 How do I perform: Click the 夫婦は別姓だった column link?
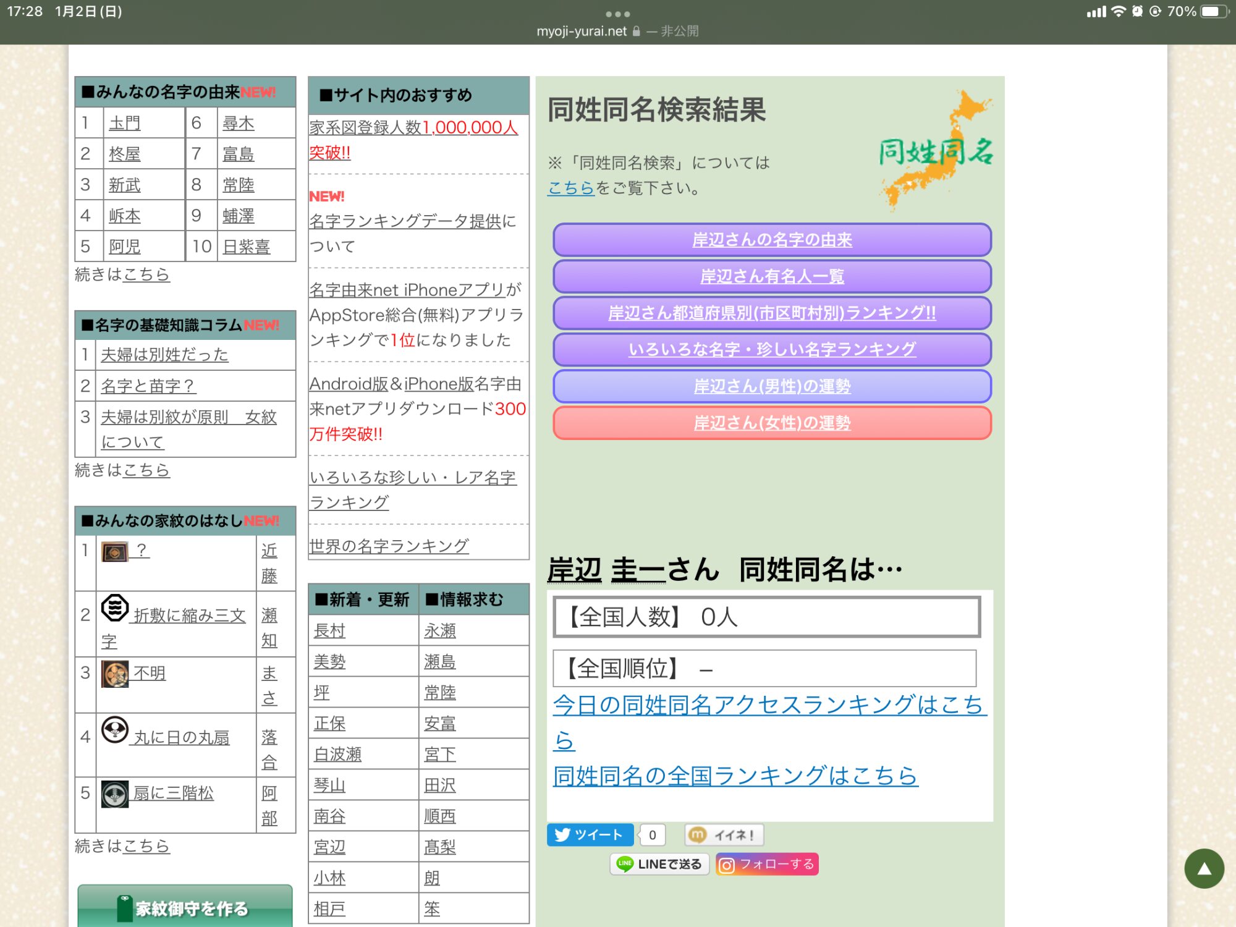[x=164, y=354]
